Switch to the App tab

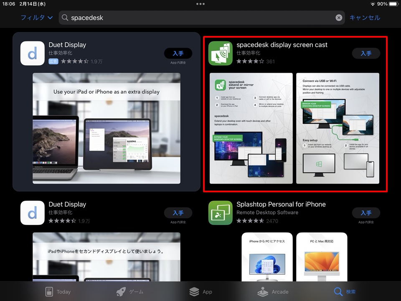201,291
